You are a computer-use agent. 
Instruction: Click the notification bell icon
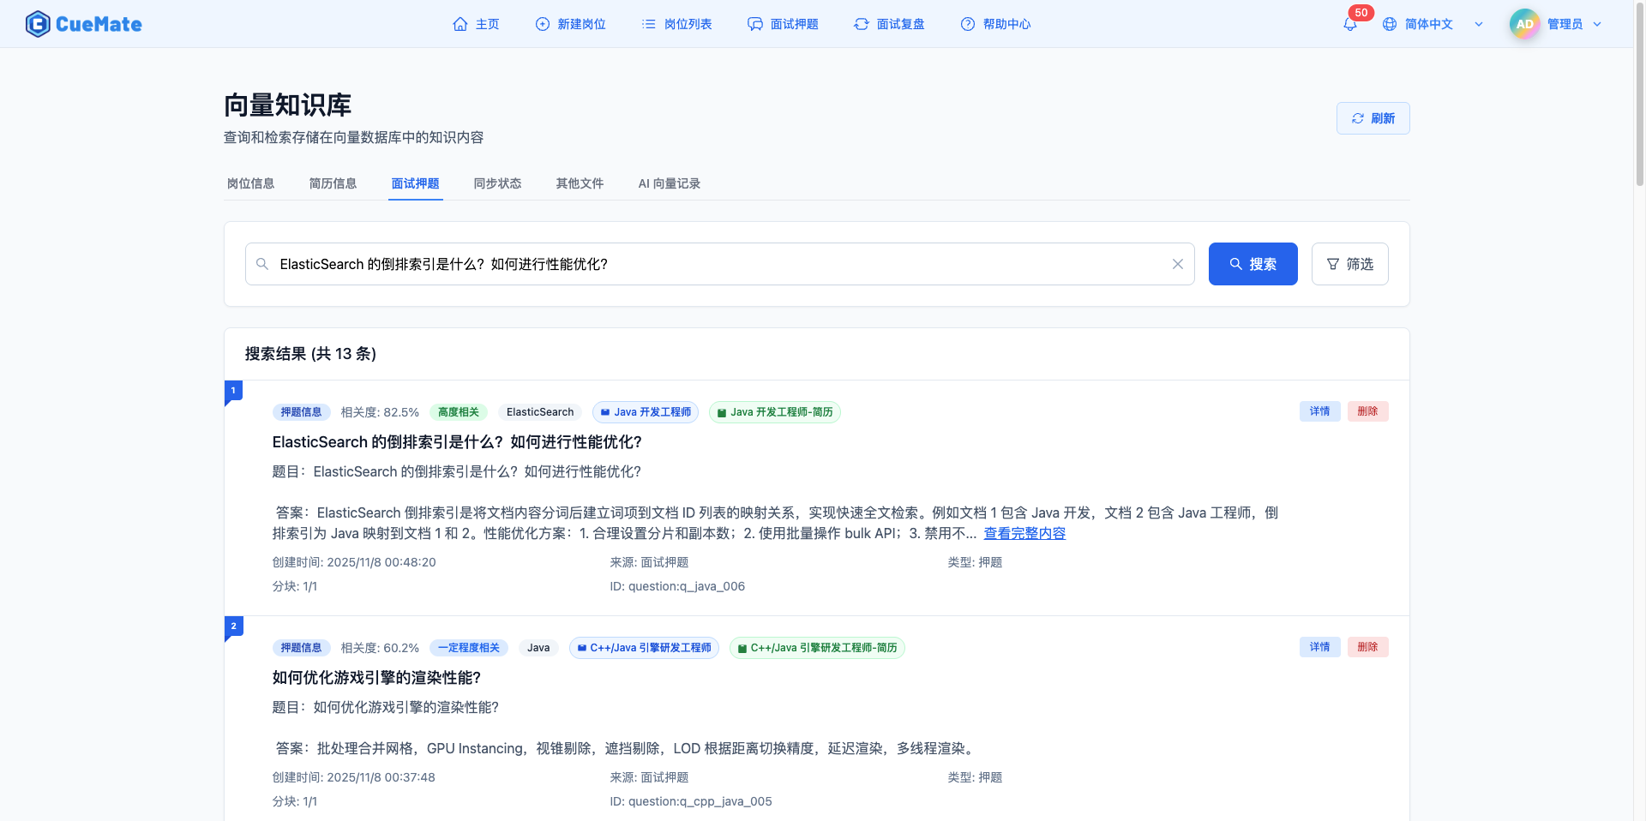click(1349, 24)
